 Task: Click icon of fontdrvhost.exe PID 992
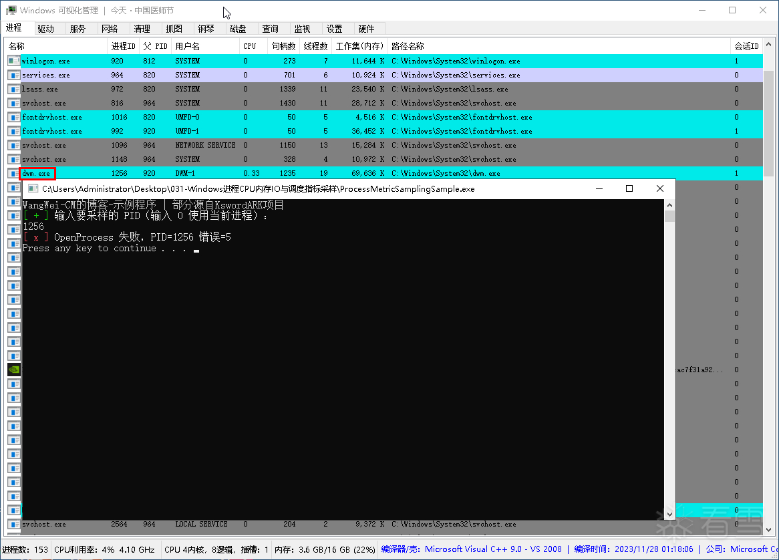[x=13, y=131]
